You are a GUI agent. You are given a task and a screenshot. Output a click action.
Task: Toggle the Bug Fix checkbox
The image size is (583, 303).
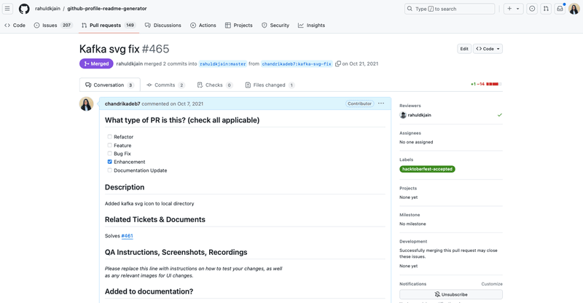pyautogui.click(x=110, y=154)
